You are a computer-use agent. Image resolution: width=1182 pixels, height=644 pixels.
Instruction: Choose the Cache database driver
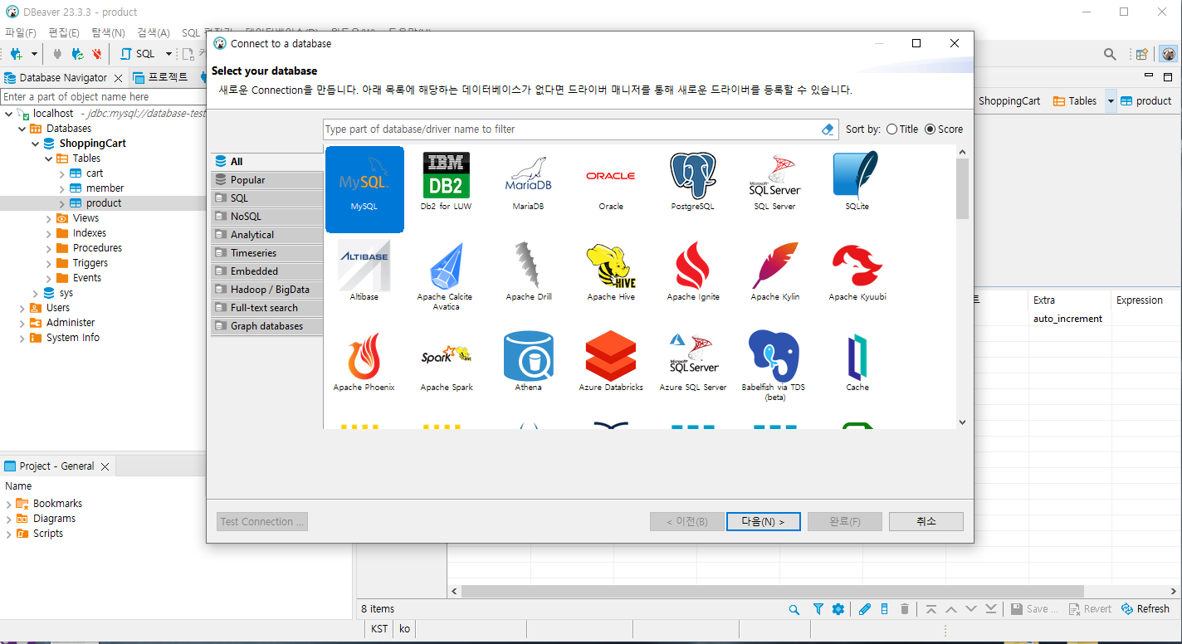857,363
